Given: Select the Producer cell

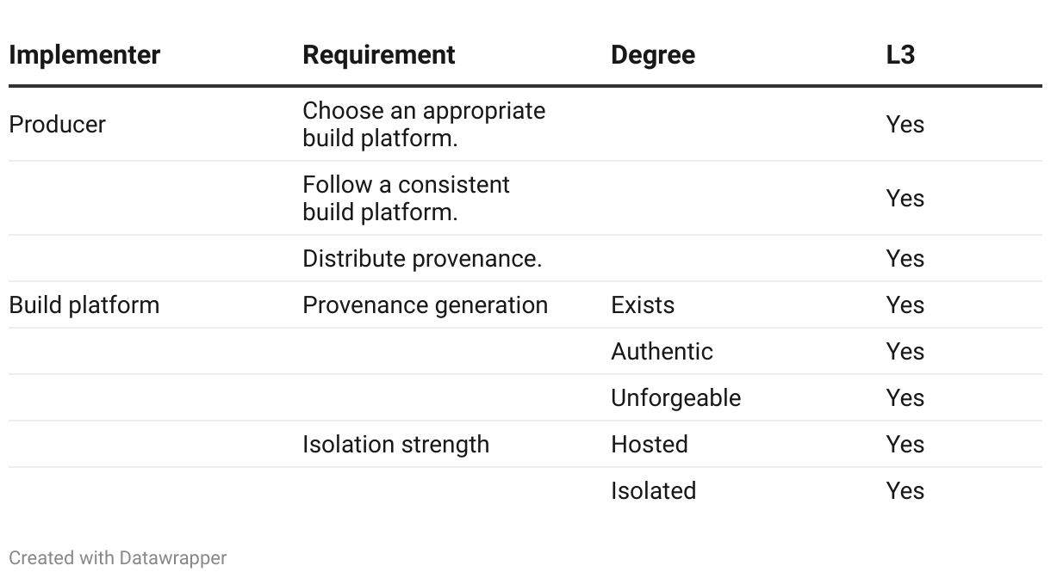Looking at the screenshot, I should point(57,125).
